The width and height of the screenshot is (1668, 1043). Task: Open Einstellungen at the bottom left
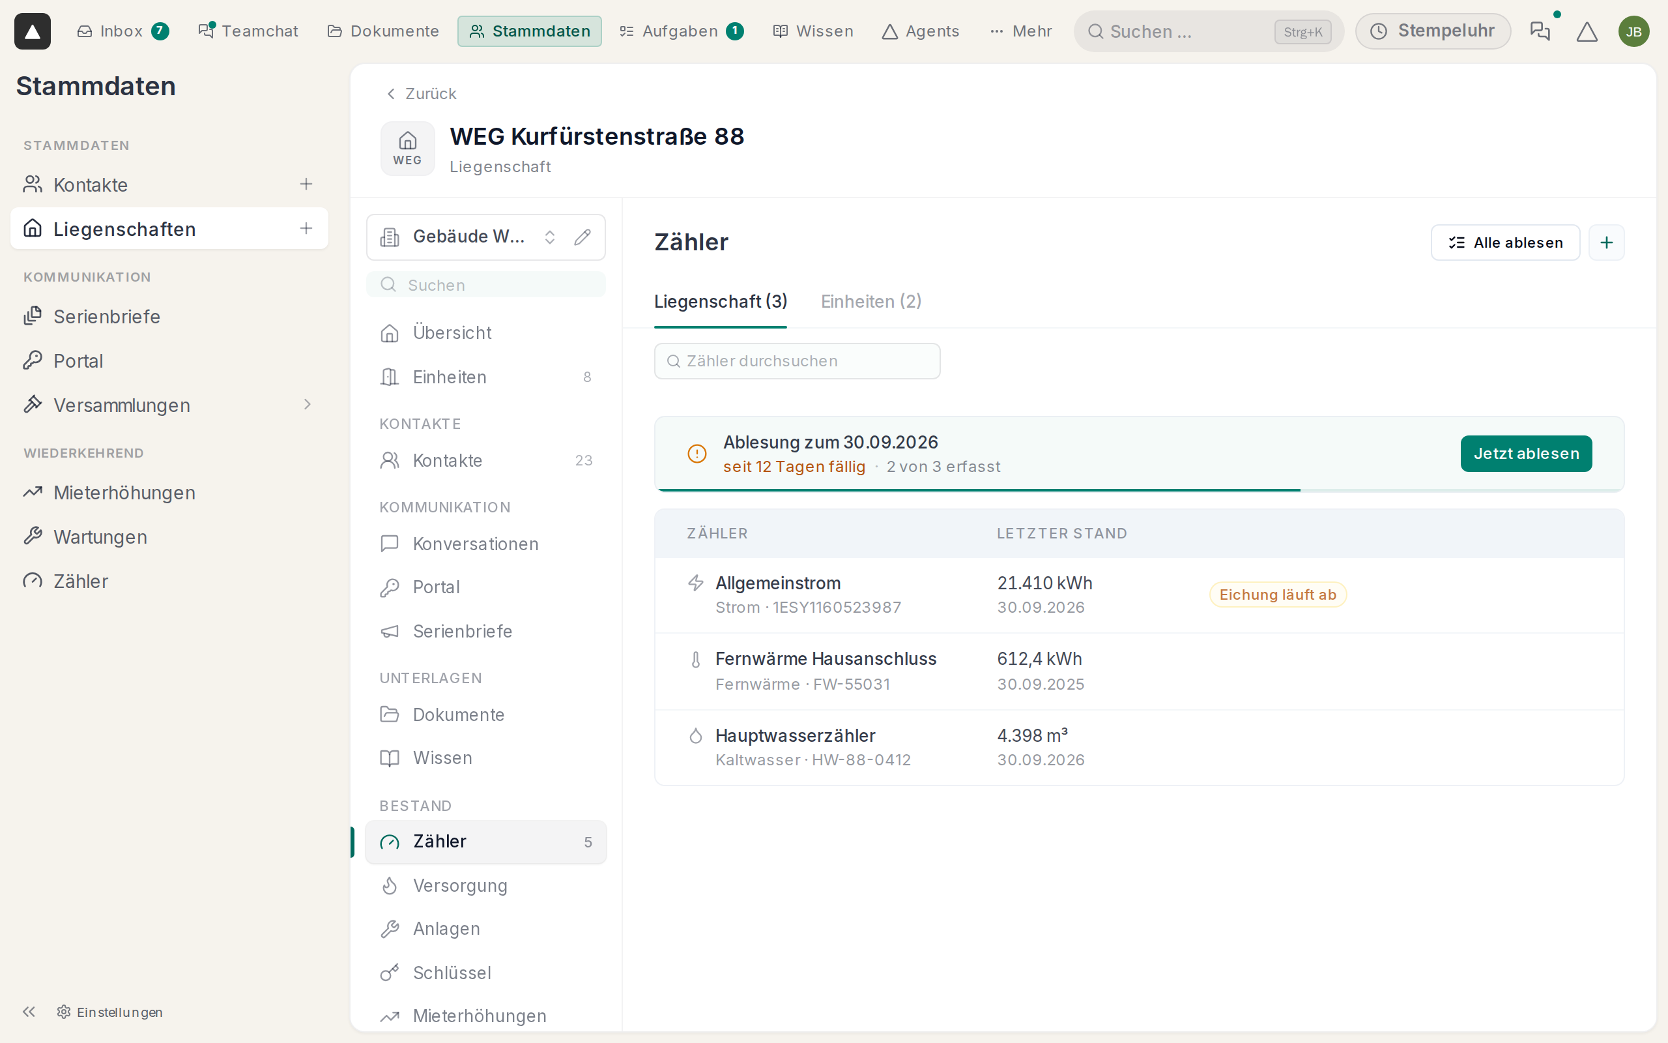[110, 1011]
